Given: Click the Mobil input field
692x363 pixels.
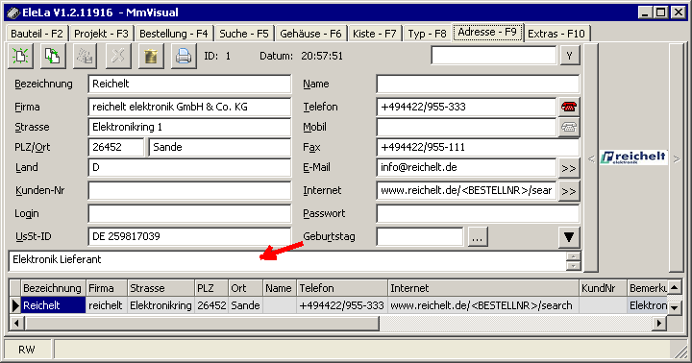Looking at the screenshot, I should tap(466, 127).
